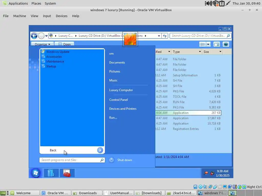The image size is (262, 196).
Task: Open the VirtualBox Machine menu
Action: (20, 16)
